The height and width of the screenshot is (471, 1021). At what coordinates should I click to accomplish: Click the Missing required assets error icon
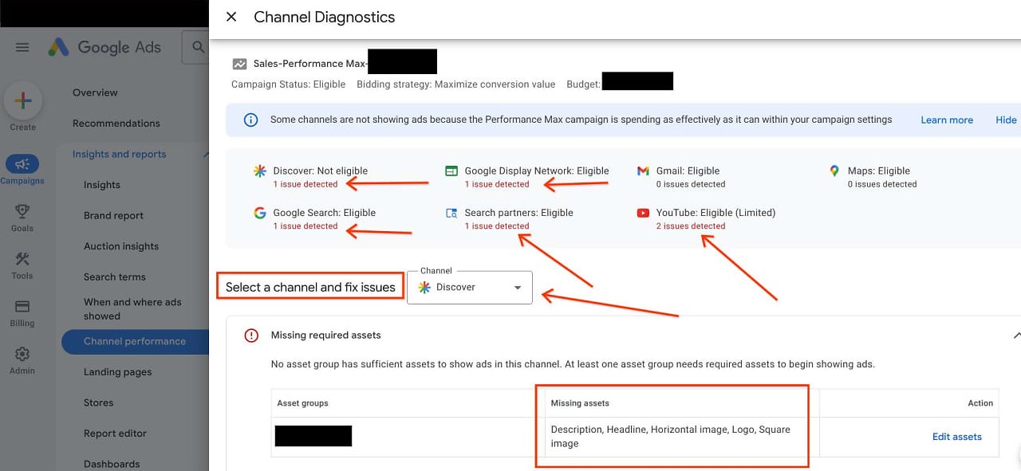point(251,336)
